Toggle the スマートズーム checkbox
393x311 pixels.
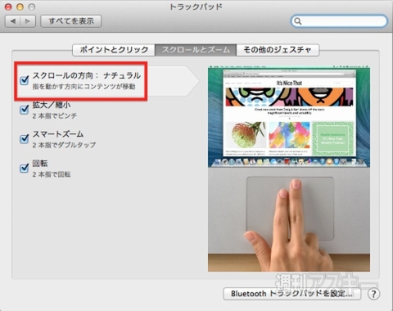[x=25, y=139]
